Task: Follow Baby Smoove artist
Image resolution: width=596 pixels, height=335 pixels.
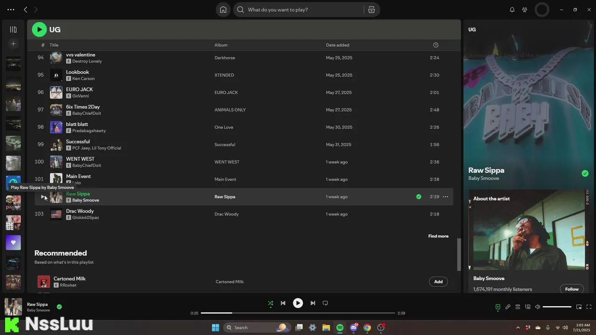Action: [572, 289]
